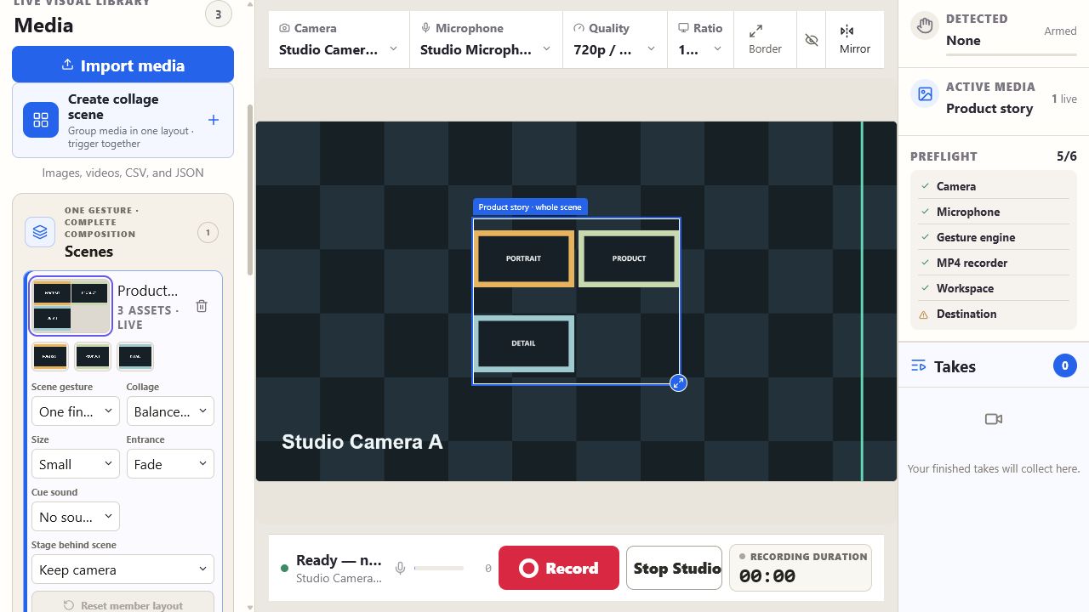Open the Cue sound dropdown
Screen dimensions: 1089x612
76,517
